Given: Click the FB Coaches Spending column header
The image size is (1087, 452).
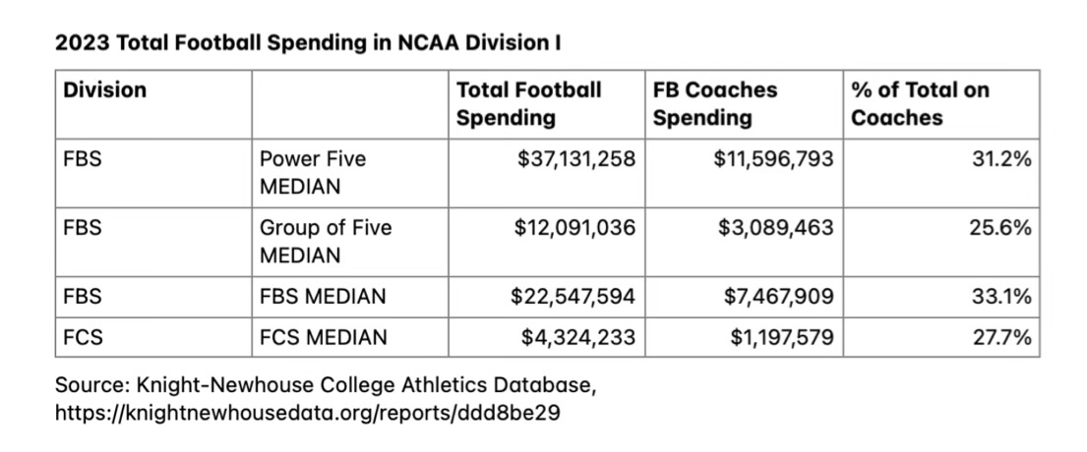Looking at the screenshot, I should tap(715, 103).
